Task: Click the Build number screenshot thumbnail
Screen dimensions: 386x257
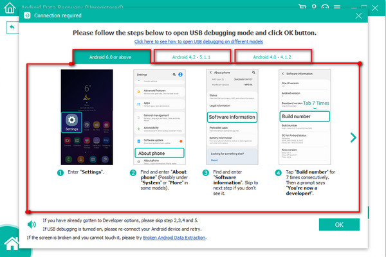Action: click(x=305, y=117)
